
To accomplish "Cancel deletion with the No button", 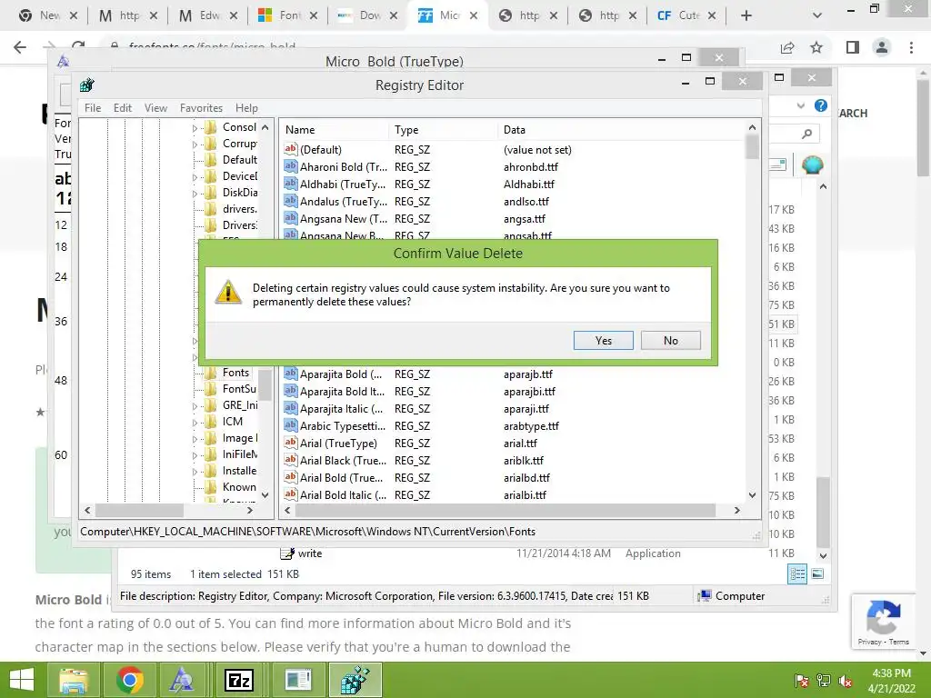I will click(x=671, y=341).
